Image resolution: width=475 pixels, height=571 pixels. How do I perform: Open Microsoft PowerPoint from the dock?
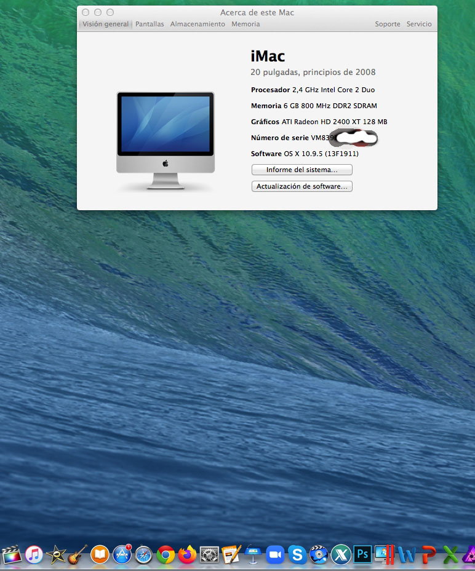(429, 554)
